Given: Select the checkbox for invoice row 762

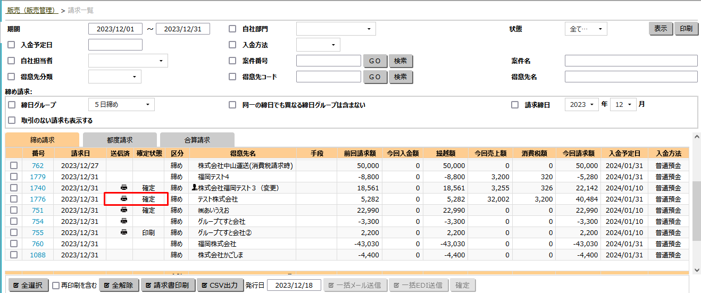Looking at the screenshot, I should click(14, 165).
